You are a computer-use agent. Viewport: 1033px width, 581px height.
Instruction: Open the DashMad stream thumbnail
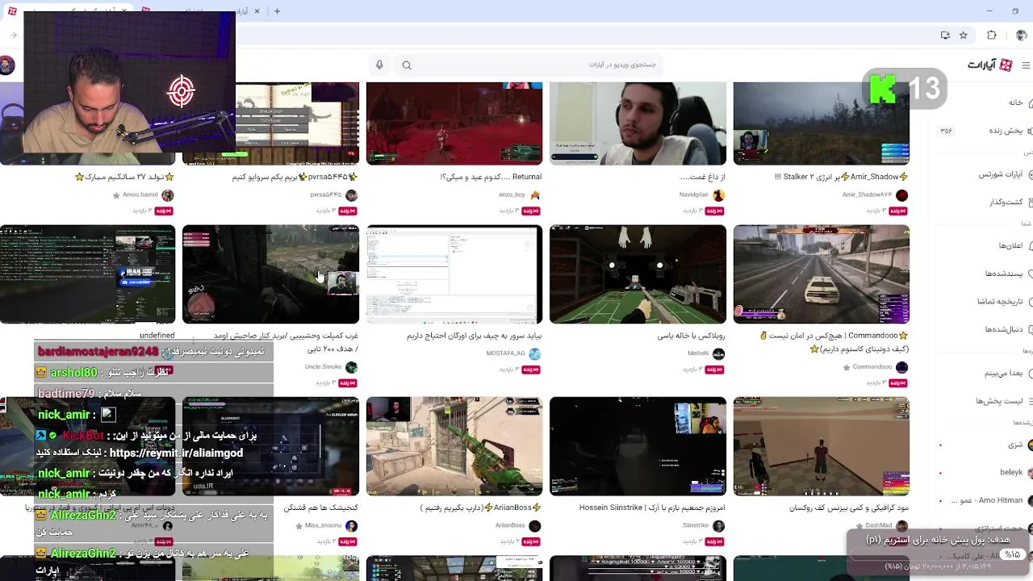[x=821, y=445]
